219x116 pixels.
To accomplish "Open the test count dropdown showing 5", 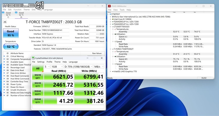I will click(47, 67).
